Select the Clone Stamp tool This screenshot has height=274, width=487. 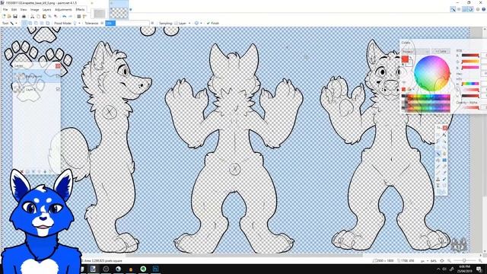(438, 180)
